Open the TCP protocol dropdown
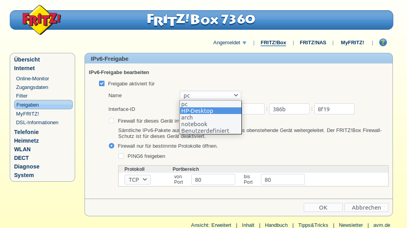This screenshot has height=228, width=407. [138, 180]
